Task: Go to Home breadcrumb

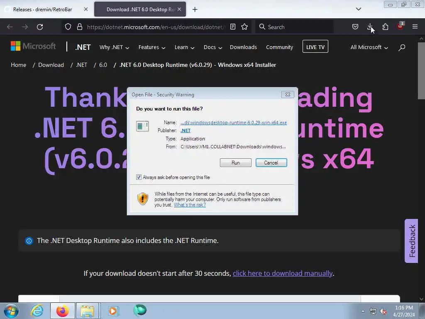Action: click(x=18, y=65)
